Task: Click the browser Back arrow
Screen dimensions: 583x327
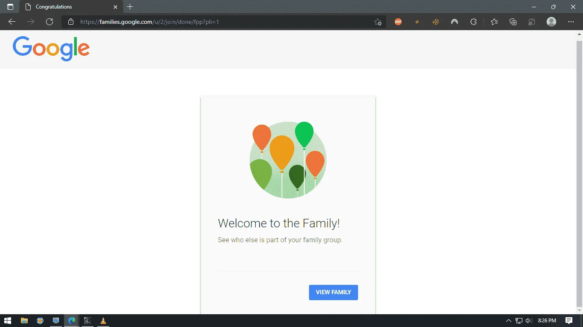Action: coord(12,22)
